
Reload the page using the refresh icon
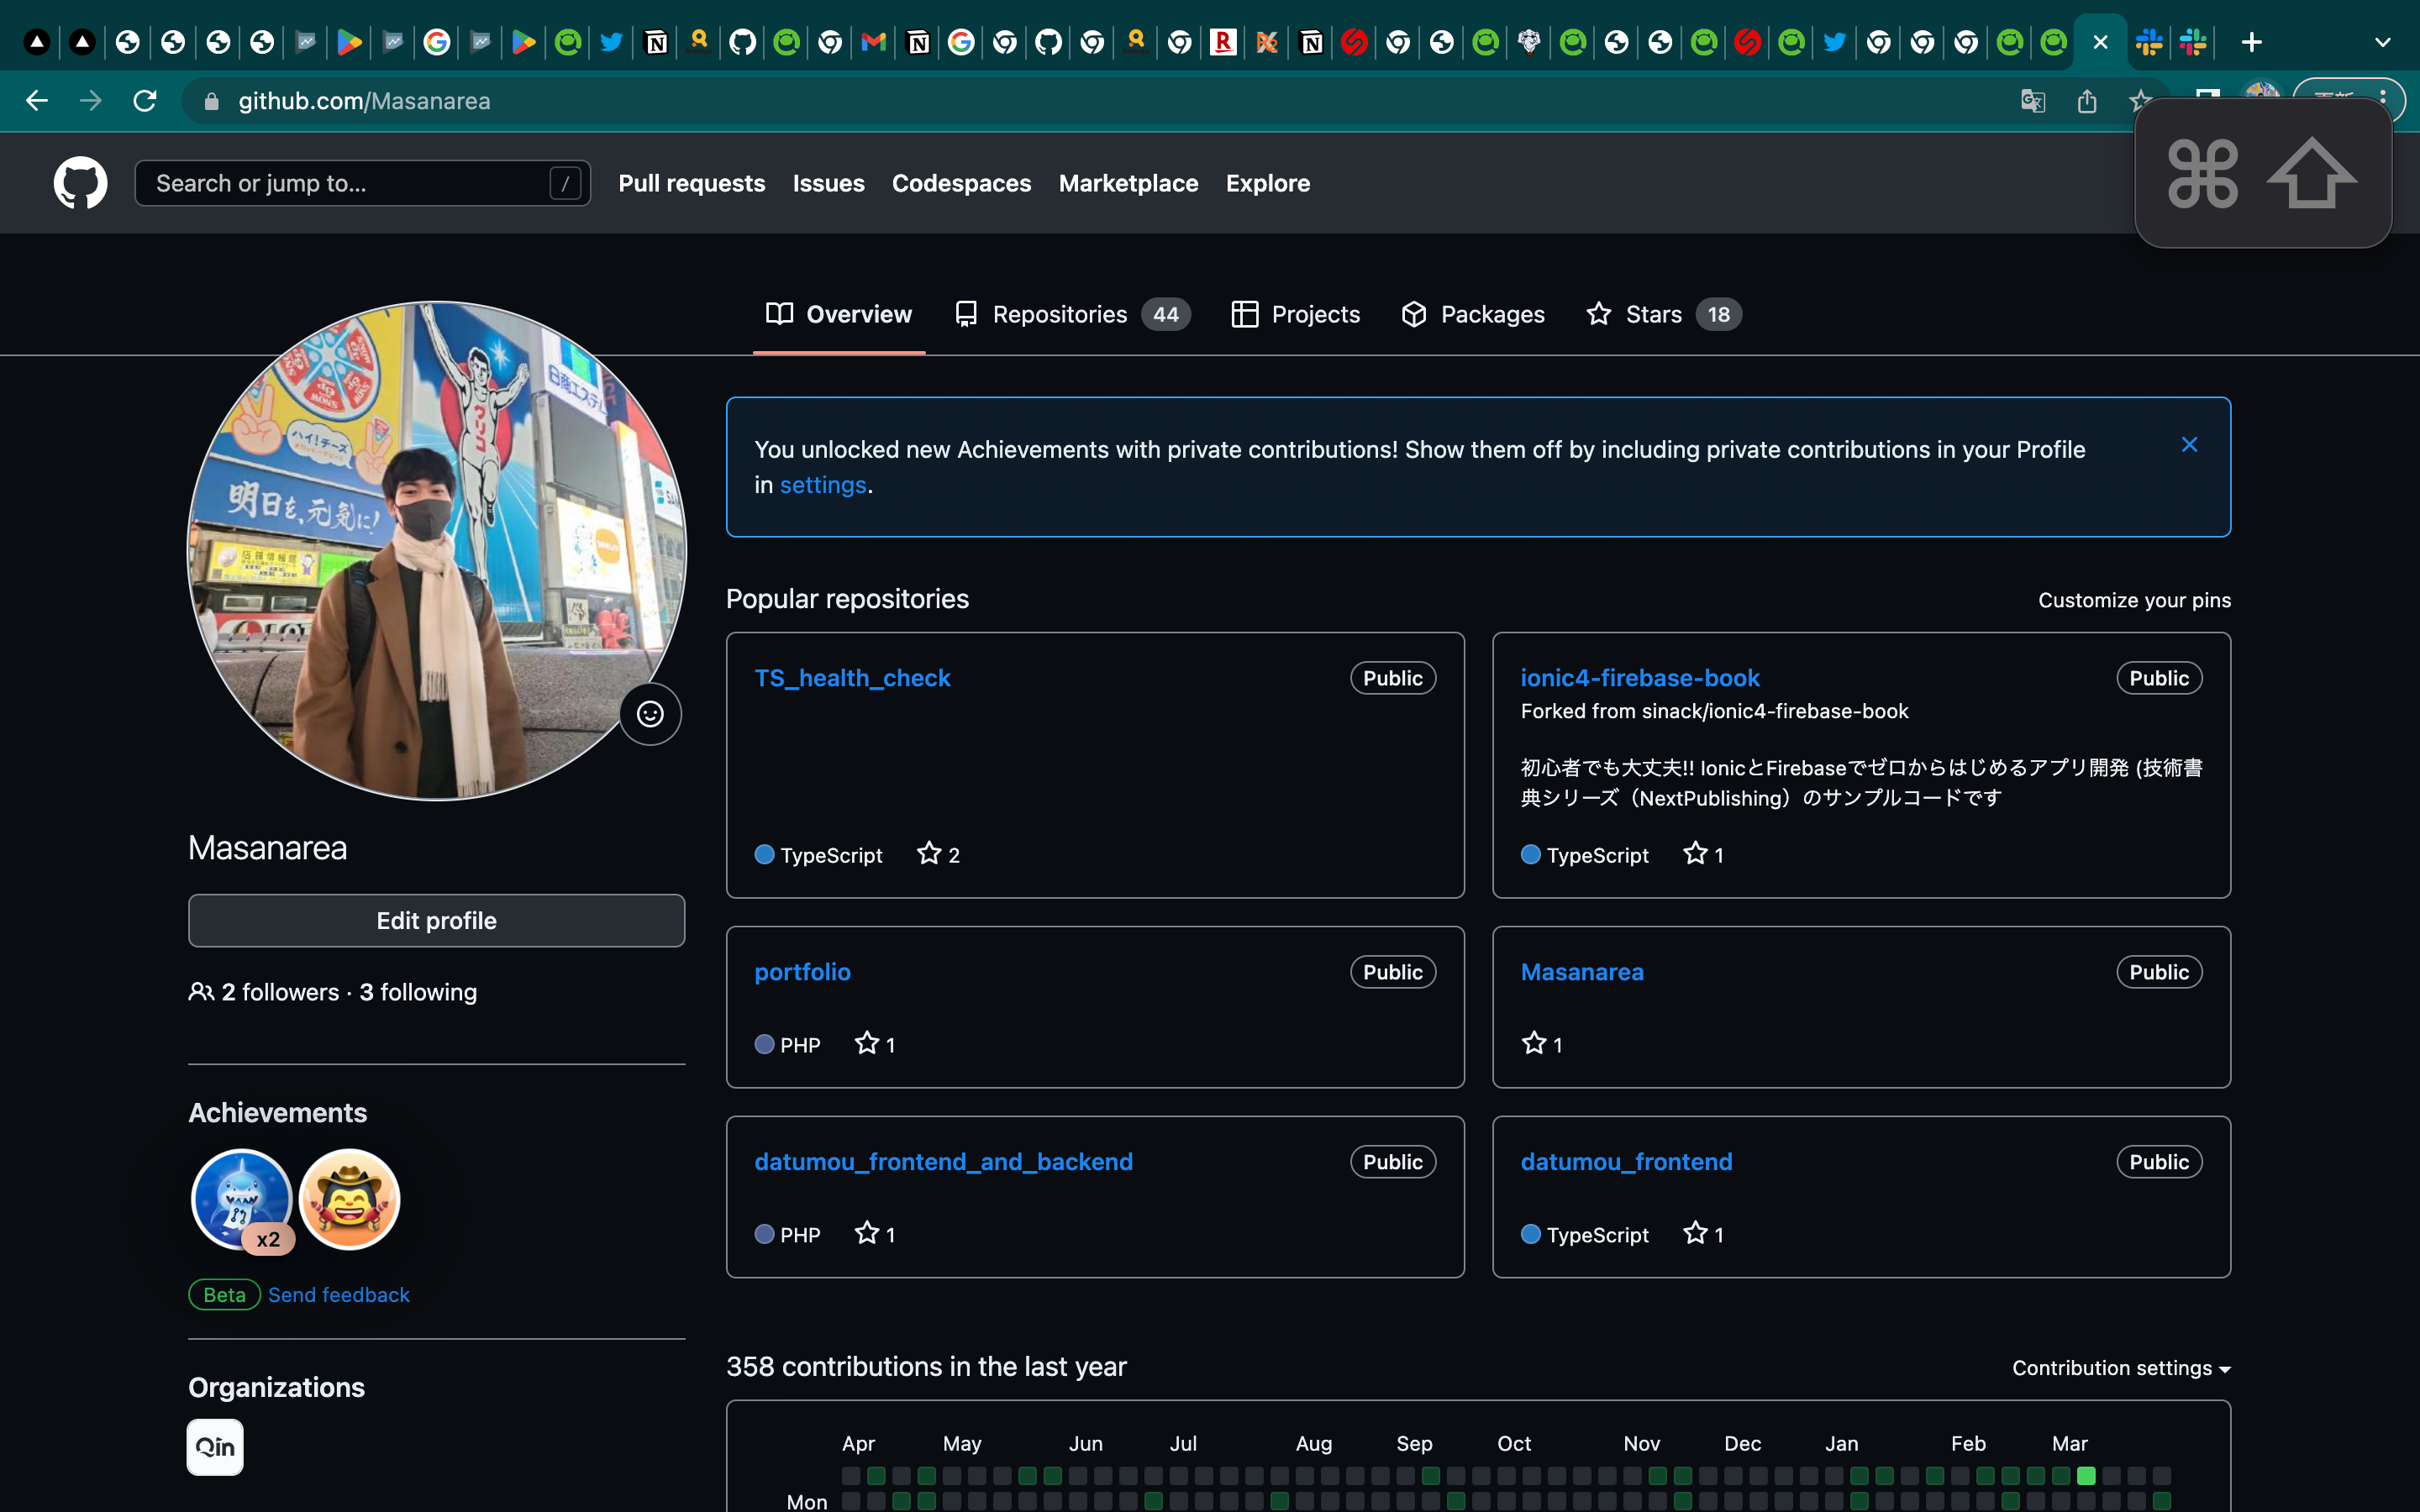[145, 101]
